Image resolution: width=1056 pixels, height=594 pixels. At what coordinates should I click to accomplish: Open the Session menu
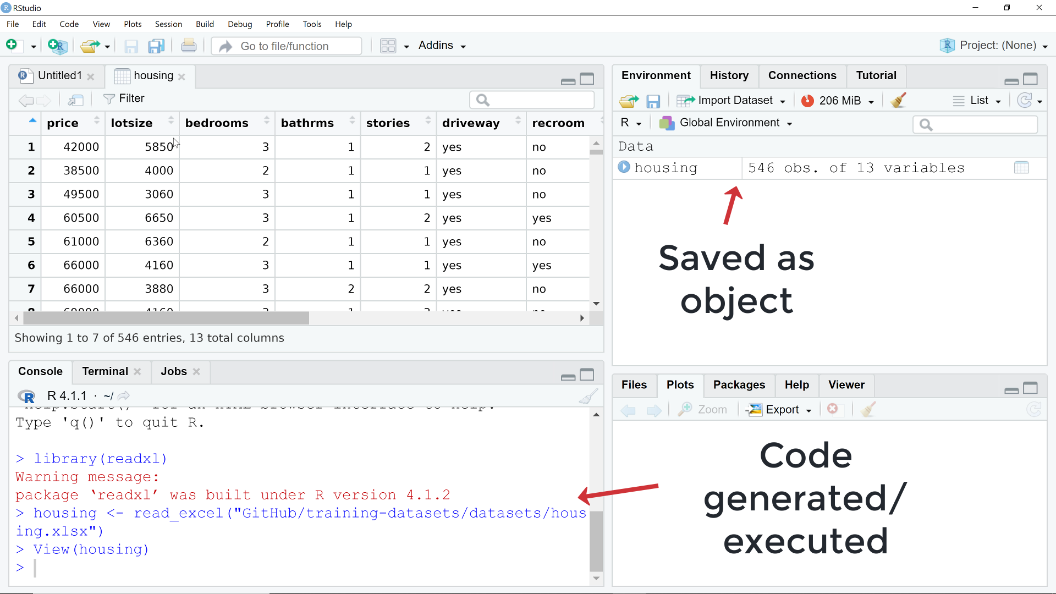point(168,24)
